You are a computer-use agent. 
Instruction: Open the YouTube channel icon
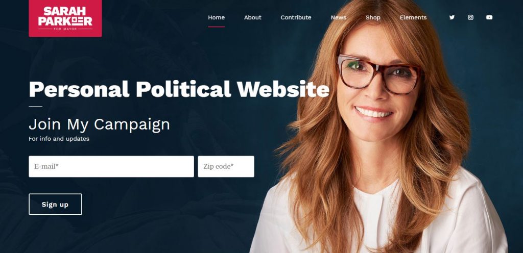click(489, 17)
